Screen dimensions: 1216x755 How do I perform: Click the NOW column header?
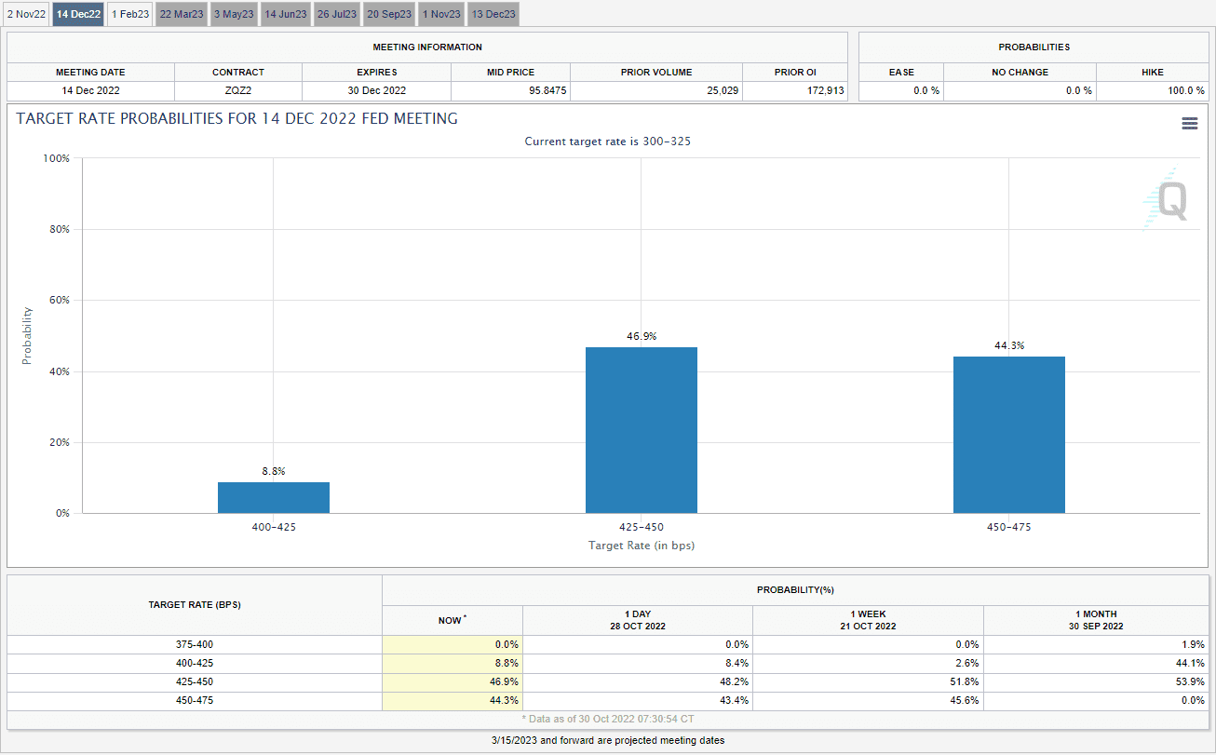453,620
